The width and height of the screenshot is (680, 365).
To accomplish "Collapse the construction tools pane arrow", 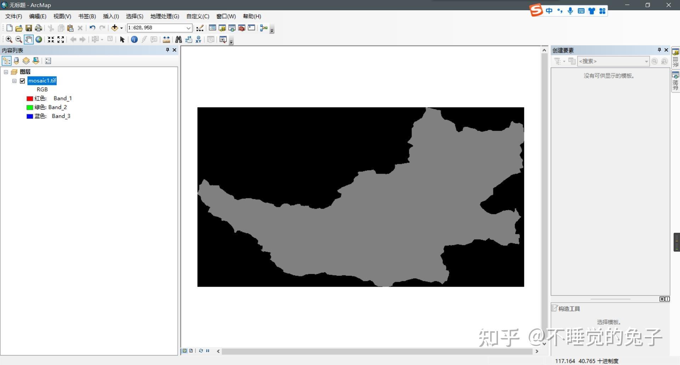I will click(662, 299).
